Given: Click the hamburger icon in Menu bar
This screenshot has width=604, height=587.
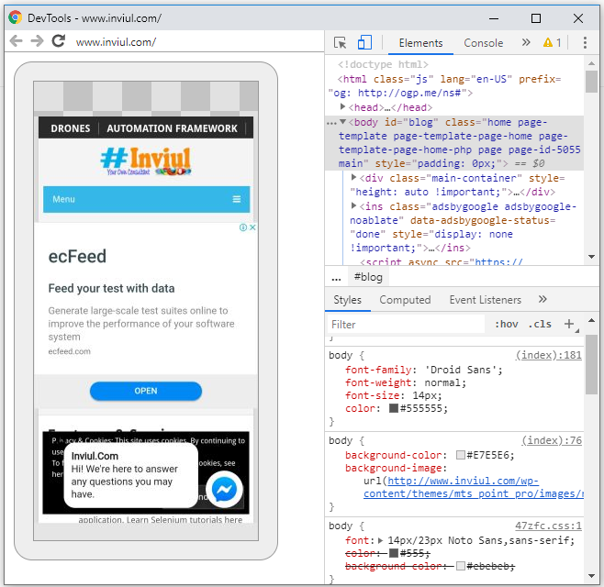Looking at the screenshot, I should pos(237,199).
